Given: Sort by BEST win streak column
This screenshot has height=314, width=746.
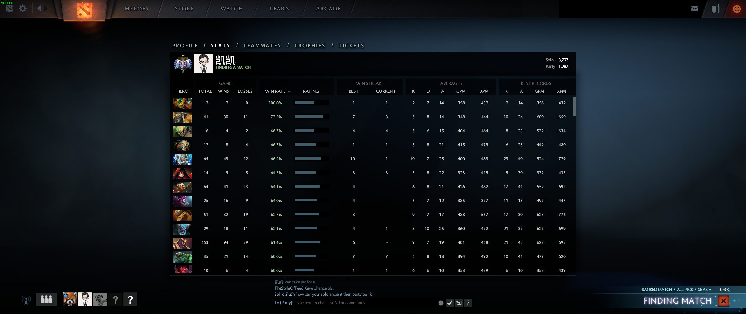Looking at the screenshot, I should pyautogui.click(x=353, y=91).
